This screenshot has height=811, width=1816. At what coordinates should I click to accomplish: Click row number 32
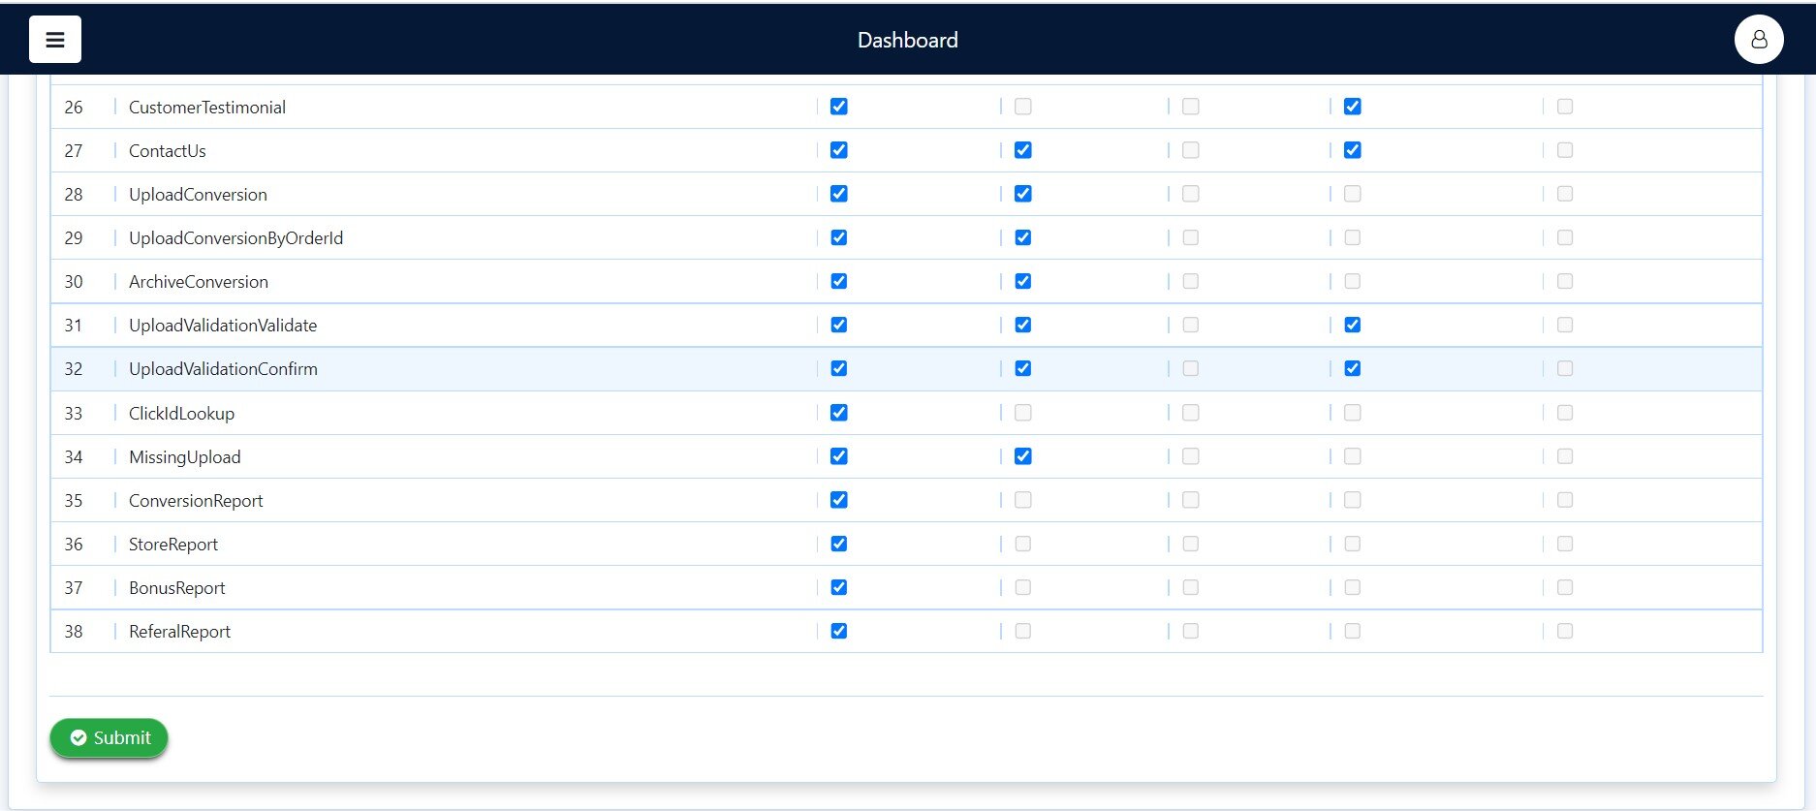click(74, 369)
